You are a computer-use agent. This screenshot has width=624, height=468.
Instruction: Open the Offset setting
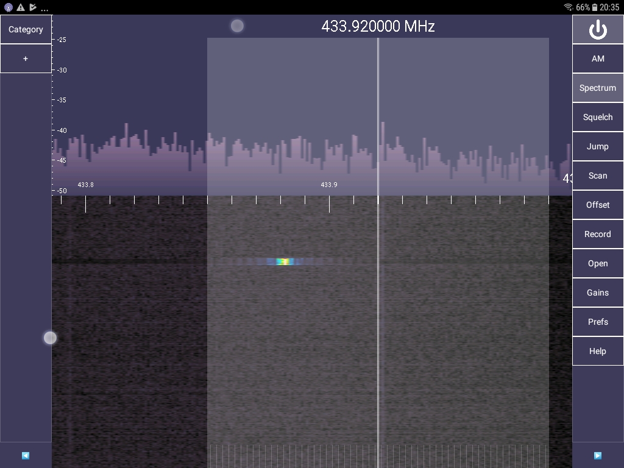598,205
